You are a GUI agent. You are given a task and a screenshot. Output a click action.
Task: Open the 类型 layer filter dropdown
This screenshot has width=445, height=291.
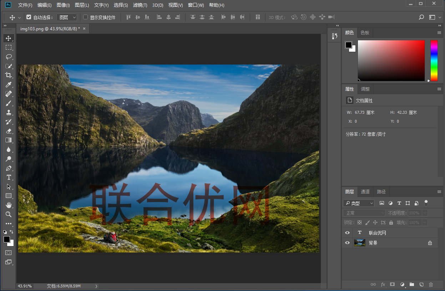point(359,203)
